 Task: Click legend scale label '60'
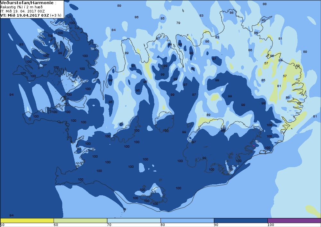click(56, 225)
